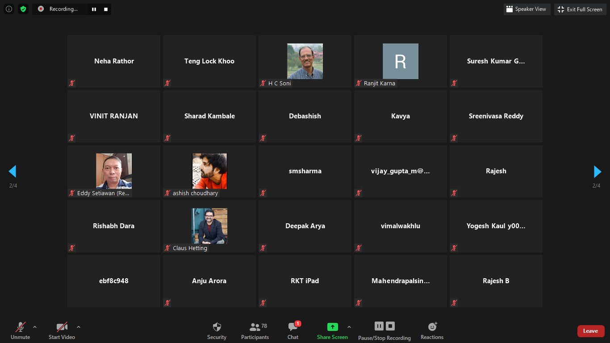Viewport: 610px width, 343px height.
Task: Open the meeting information icon
Action: pyautogui.click(x=9, y=9)
